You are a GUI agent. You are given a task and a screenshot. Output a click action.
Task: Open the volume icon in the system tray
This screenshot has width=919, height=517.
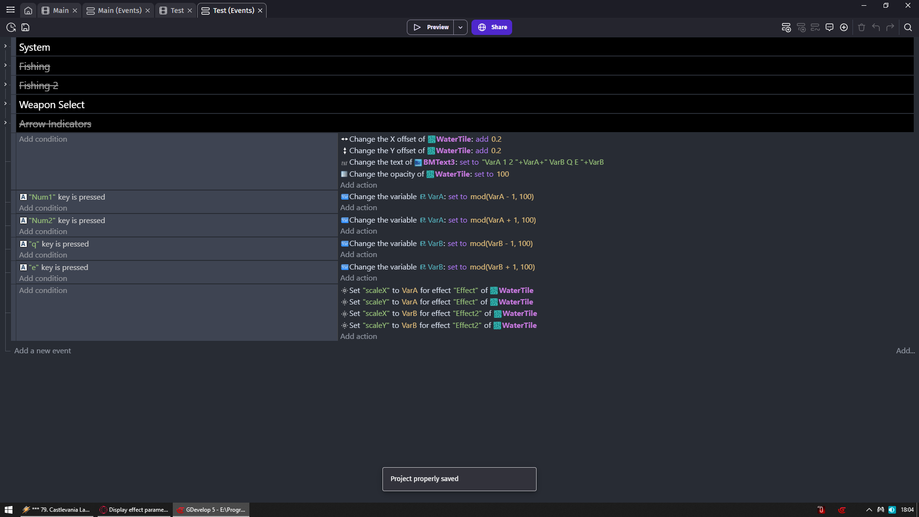tap(893, 509)
